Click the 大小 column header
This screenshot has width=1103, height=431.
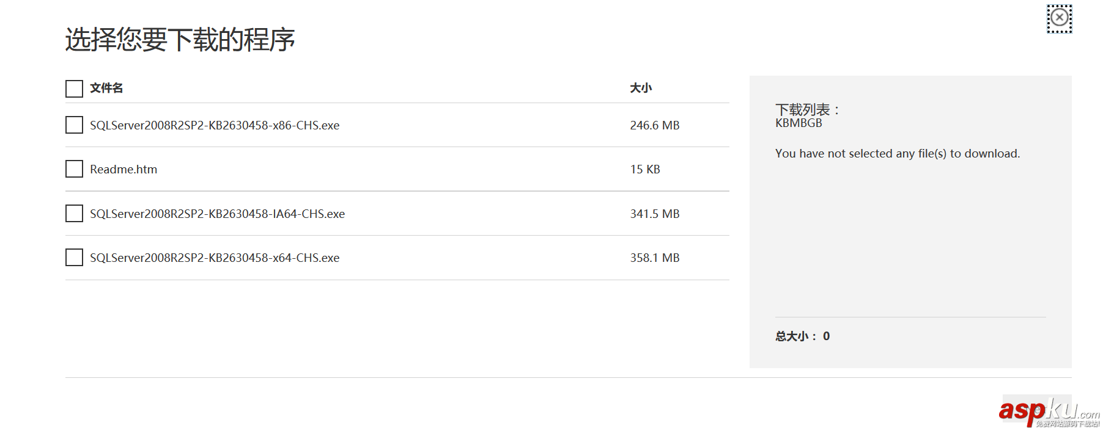coord(641,88)
